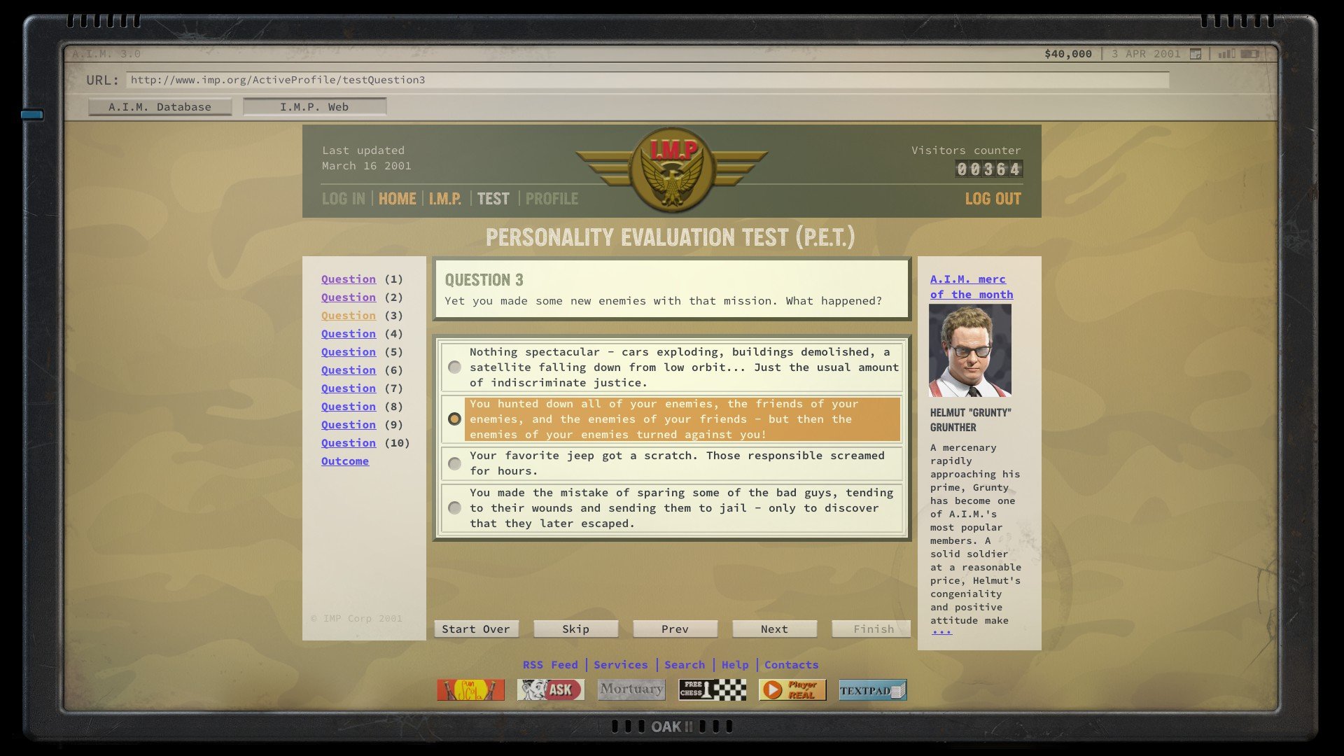Switch to the A.I.M. Database tab
This screenshot has height=756, width=1344.
click(160, 107)
